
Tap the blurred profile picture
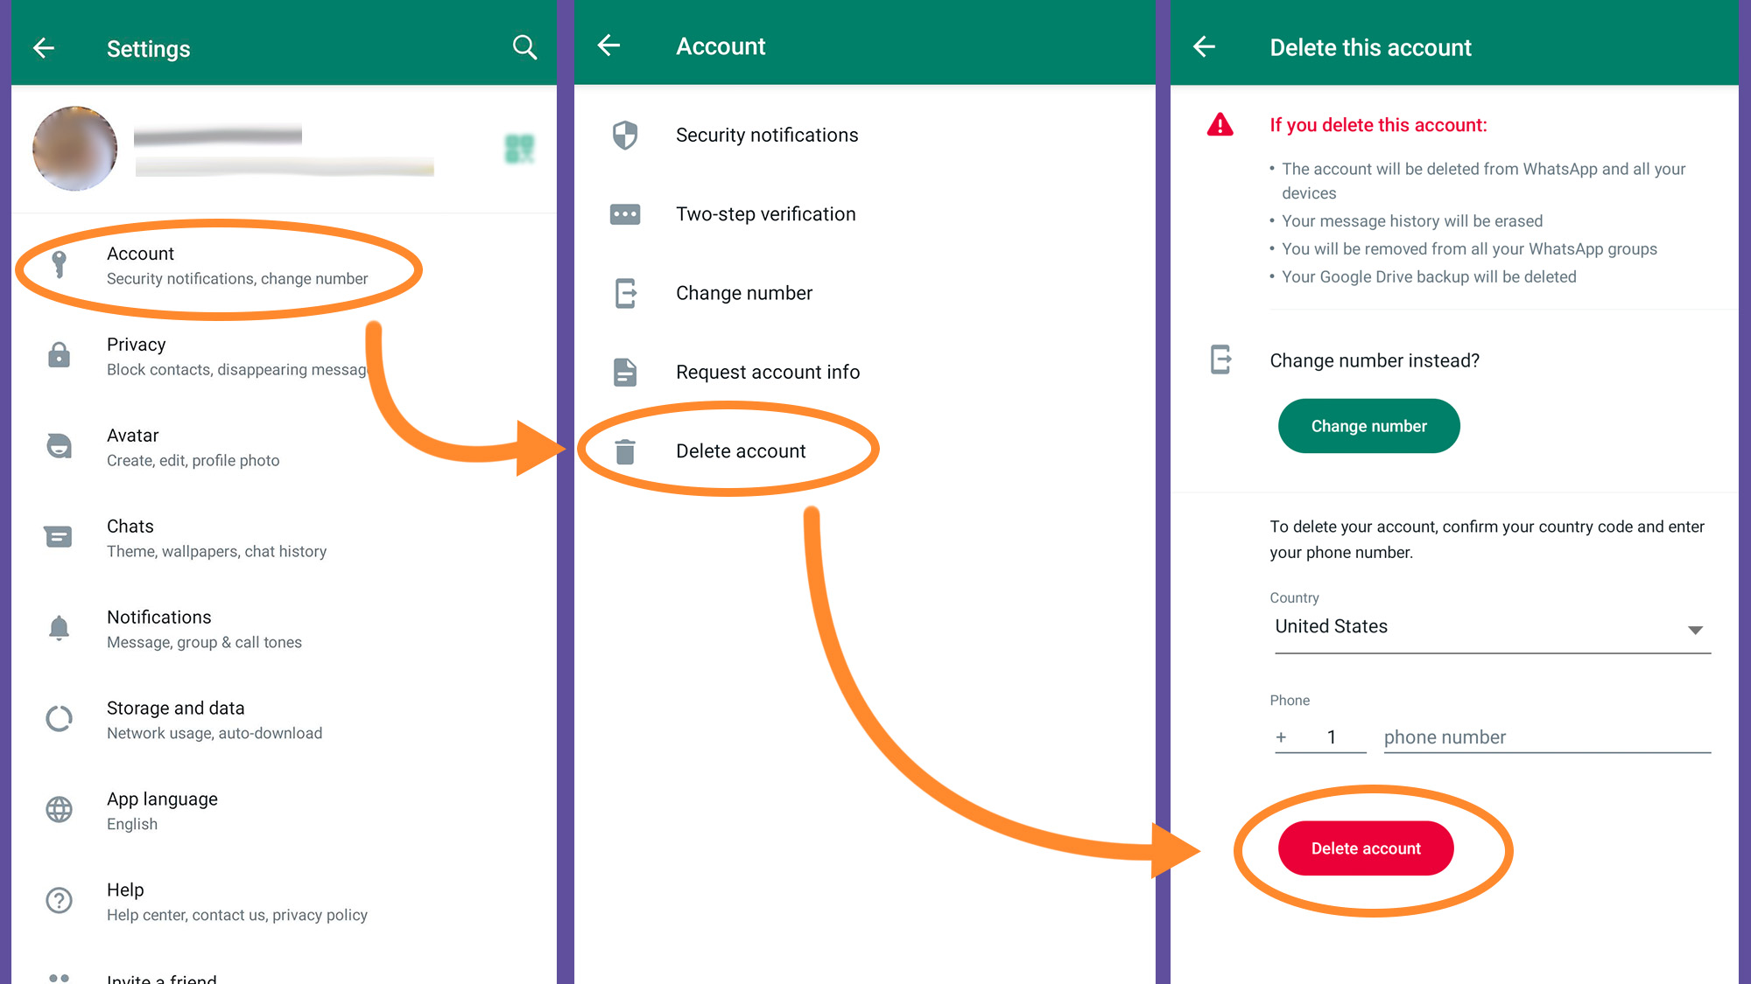[x=75, y=149]
